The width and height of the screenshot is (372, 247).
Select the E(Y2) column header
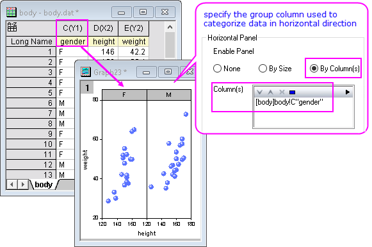(134, 28)
